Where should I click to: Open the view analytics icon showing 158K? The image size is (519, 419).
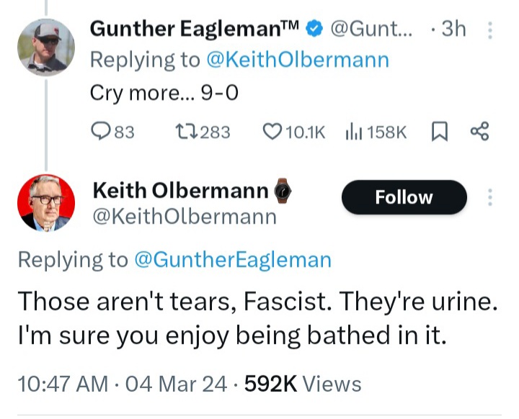point(353,132)
